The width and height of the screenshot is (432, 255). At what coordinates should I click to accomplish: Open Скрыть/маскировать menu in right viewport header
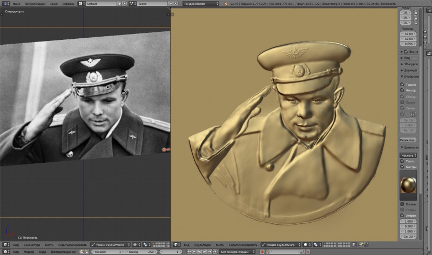tap(242, 245)
